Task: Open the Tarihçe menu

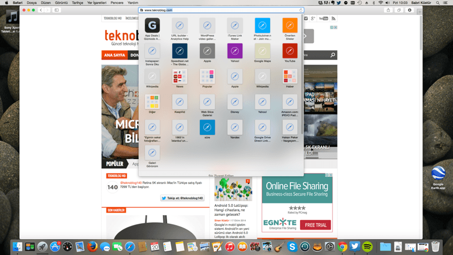Action: 78,3
